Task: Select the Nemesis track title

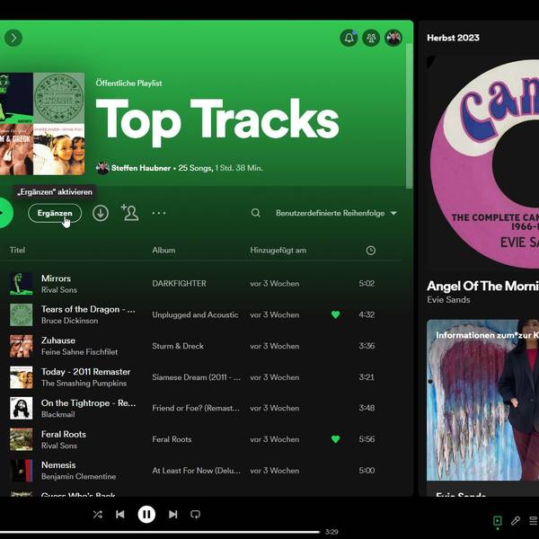Action: (x=58, y=464)
